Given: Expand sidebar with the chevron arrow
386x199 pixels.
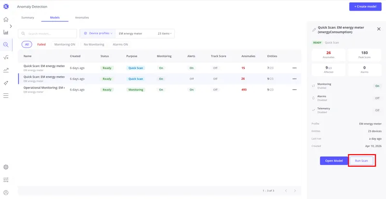Looking at the screenshot, I should tap(11, 26).
